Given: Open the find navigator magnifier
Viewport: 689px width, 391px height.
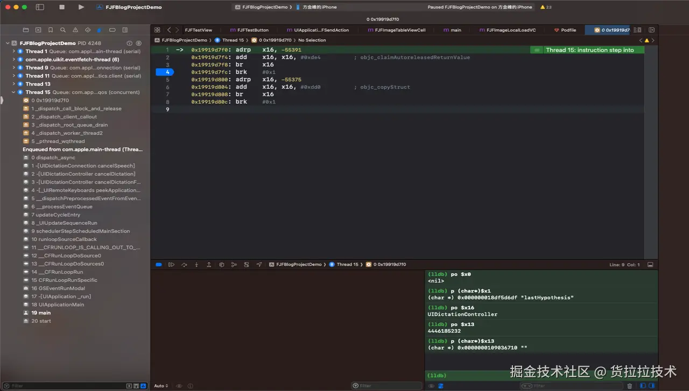Looking at the screenshot, I should (x=63, y=30).
